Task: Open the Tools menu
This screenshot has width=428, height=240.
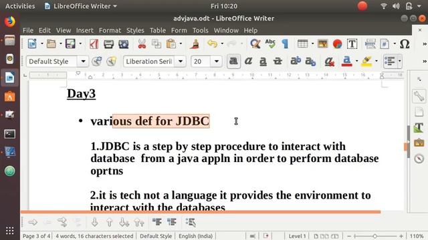Action: 201,30
